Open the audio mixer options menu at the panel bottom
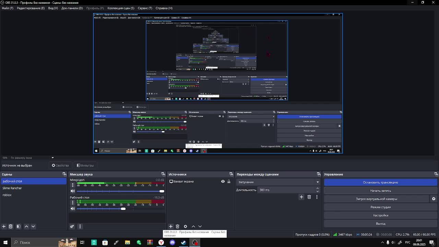Image resolution: width=439 pixels, height=247 pixels. pos(80,226)
